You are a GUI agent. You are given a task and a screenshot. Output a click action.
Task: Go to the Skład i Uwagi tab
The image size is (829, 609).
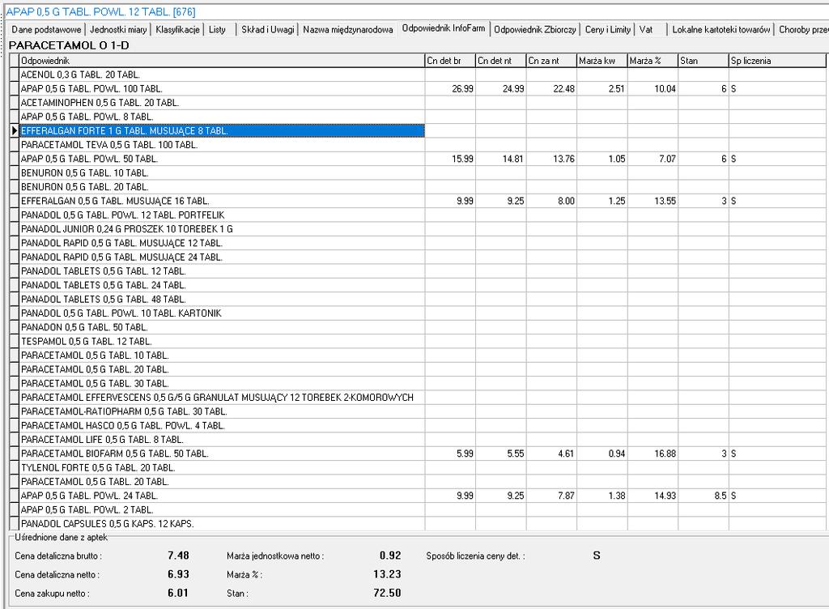[267, 30]
